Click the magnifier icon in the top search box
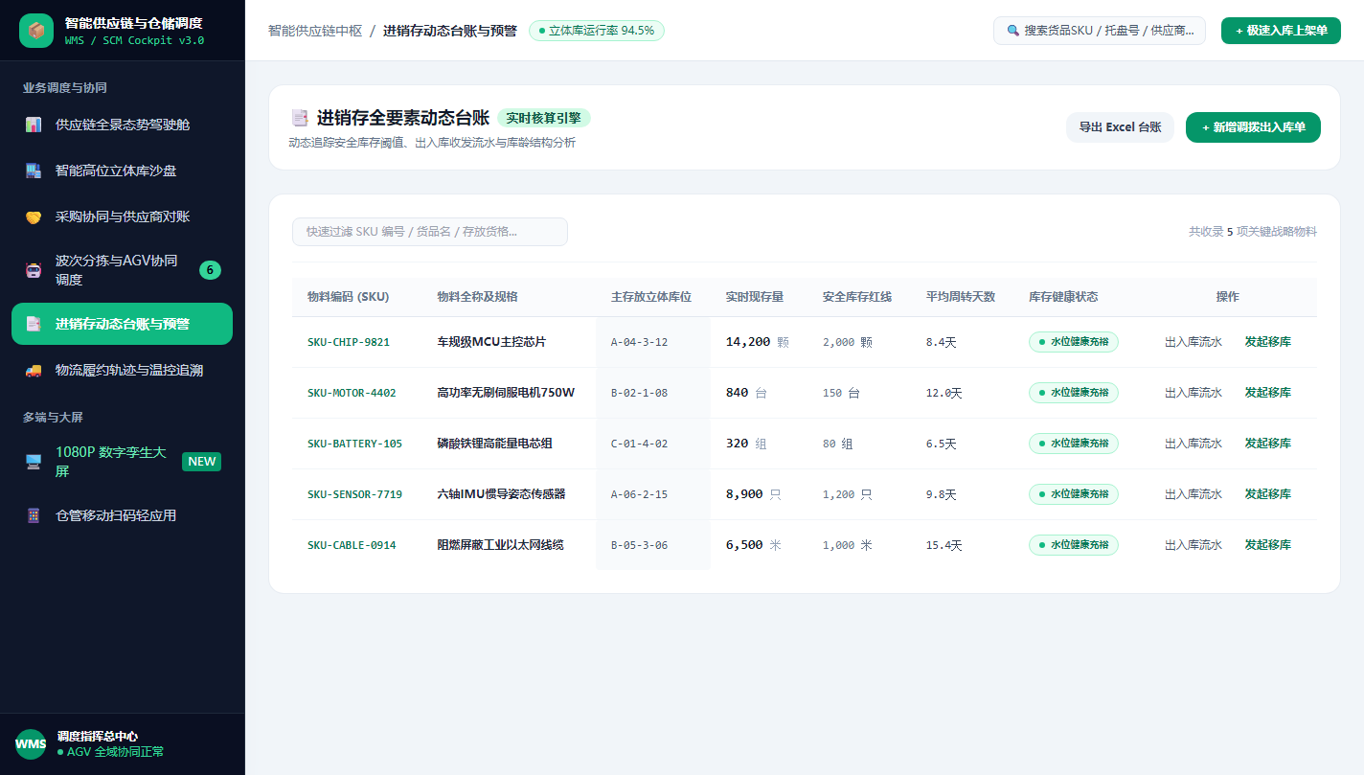Image resolution: width=1364 pixels, height=775 pixels. tap(1013, 31)
